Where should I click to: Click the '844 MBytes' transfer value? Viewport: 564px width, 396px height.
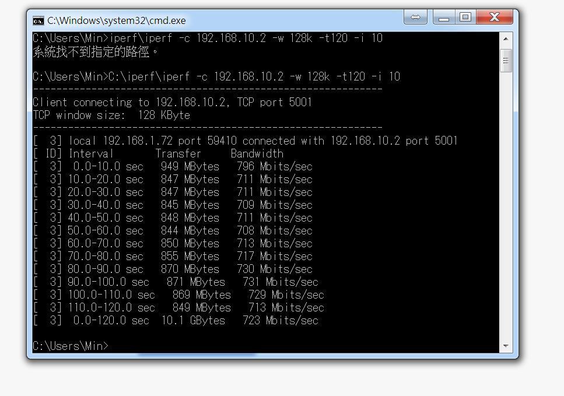(x=190, y=230)
